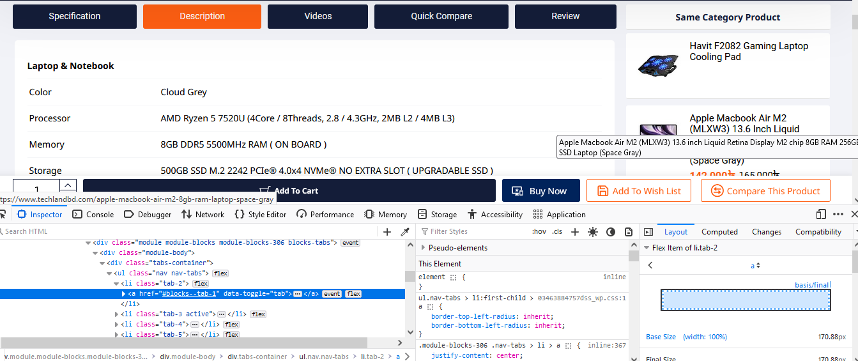This screenshot has height=361, width=858.
Task: Expand the li tab-3 active node
Action: pos(116,314)
